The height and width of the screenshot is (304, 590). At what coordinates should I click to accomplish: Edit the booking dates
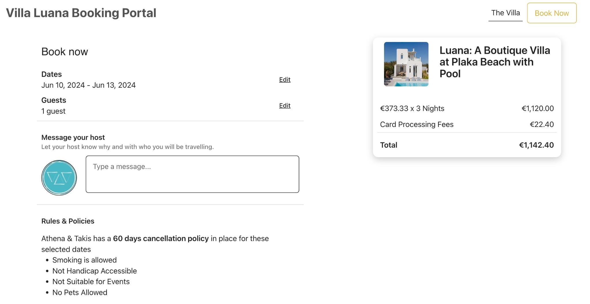(x=285, y=80)
